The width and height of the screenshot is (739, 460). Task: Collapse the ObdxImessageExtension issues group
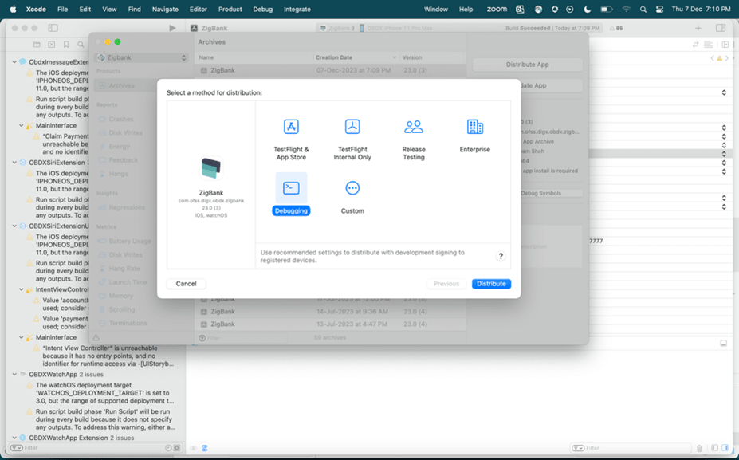pyautogui.click(x=14, y=62)
